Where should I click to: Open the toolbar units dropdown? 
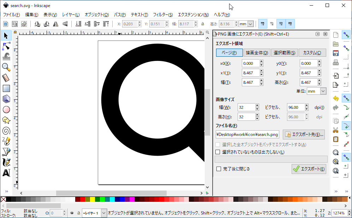click(x=250, y=24)
